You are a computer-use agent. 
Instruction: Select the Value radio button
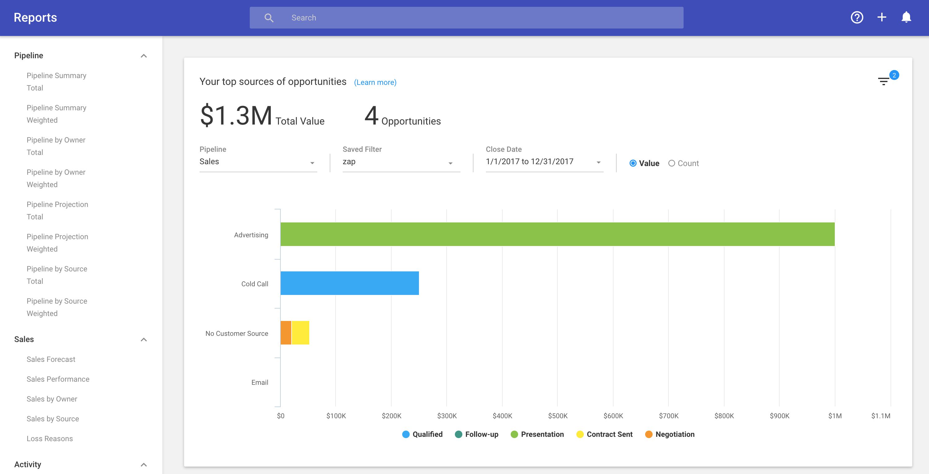(633, 163)
